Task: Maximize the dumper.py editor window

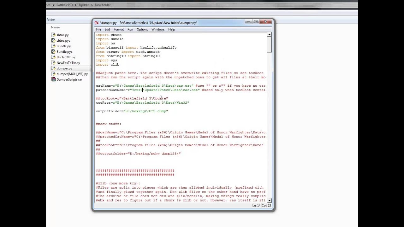Action: tap(256, 22)
